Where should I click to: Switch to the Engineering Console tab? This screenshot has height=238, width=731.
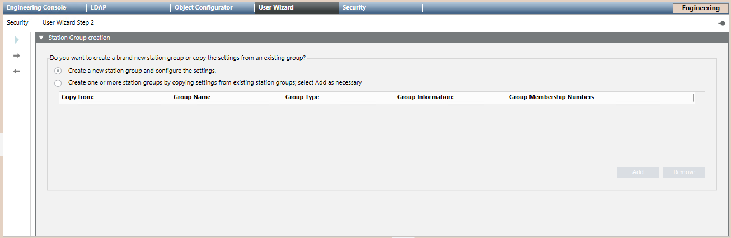(x=36, y=8)
